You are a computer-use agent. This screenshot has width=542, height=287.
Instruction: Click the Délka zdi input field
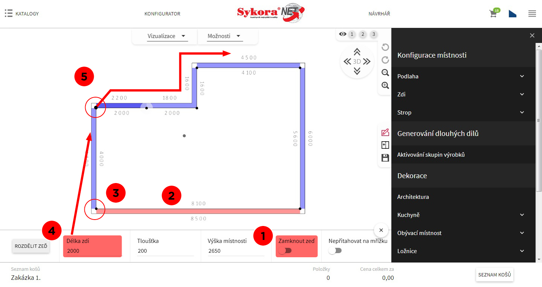pyautogui.click(x=92, y=251)
